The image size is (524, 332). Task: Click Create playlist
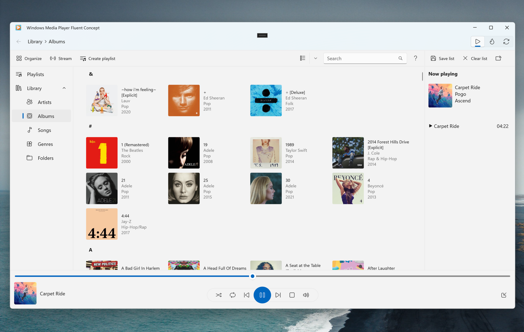(x=98, y=59)
